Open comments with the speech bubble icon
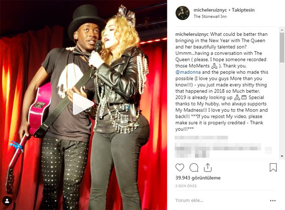The width and height of the screenshot is (285, 210). tap(194, 167)
